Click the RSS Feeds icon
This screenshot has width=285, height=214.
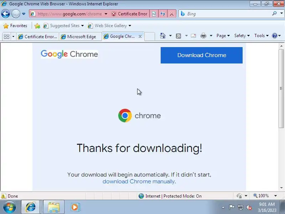click(x=178, y=36)
